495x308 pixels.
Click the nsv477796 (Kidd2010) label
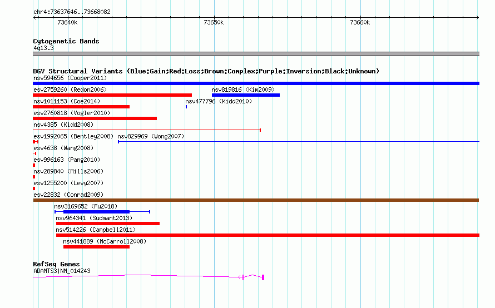(x=219, y=101)
